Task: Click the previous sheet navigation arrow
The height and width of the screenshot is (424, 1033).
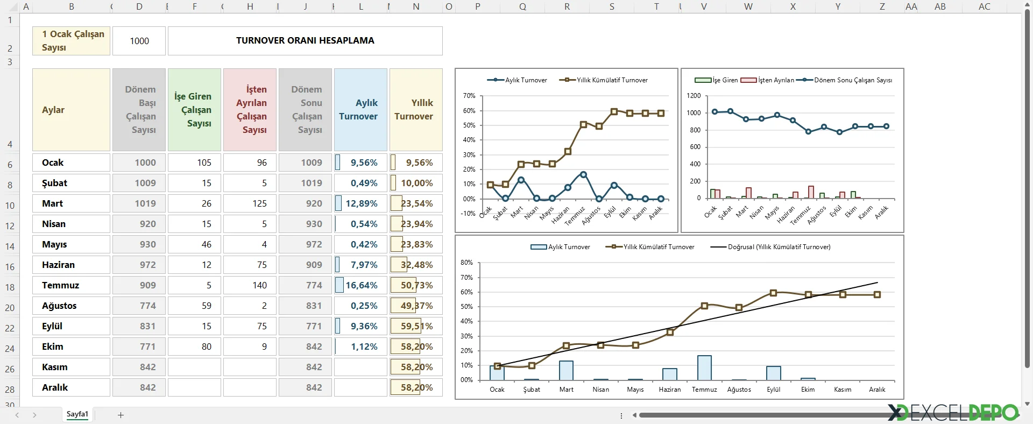Action: pyautogui.click(x=17, y=415)
